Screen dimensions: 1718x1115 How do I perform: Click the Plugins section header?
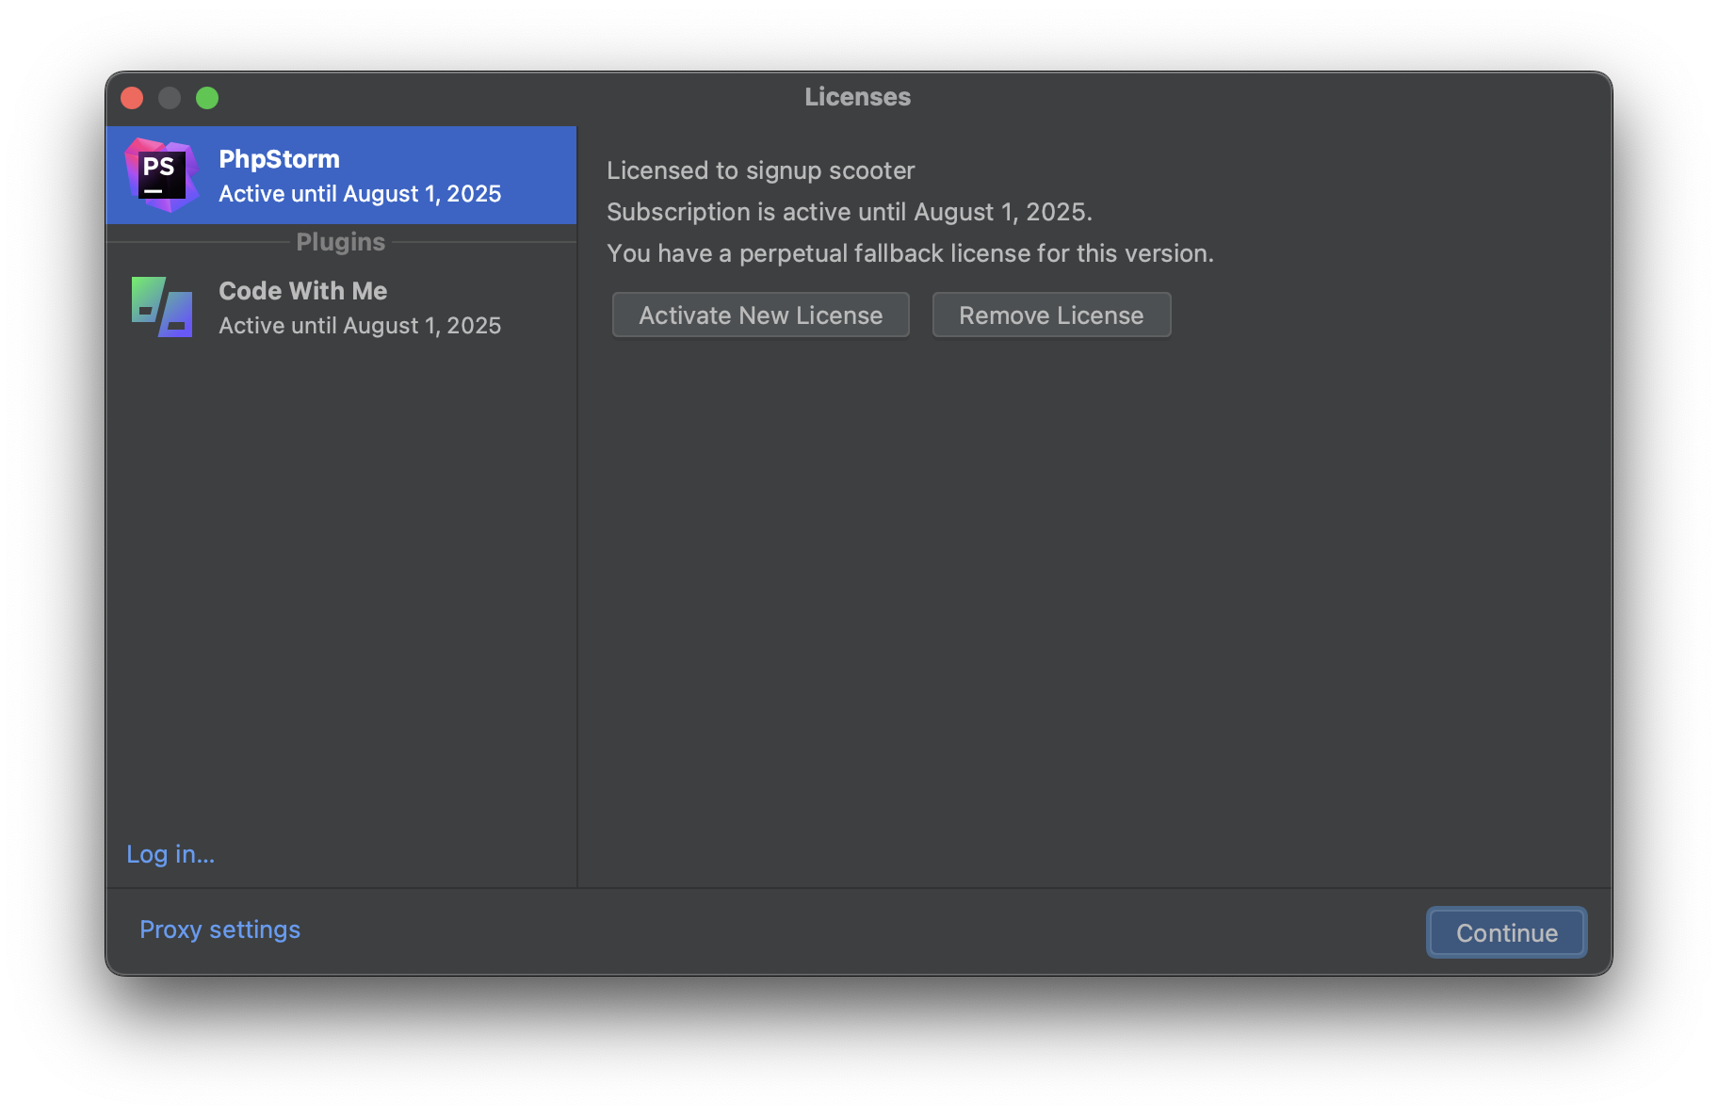(340, 242)
